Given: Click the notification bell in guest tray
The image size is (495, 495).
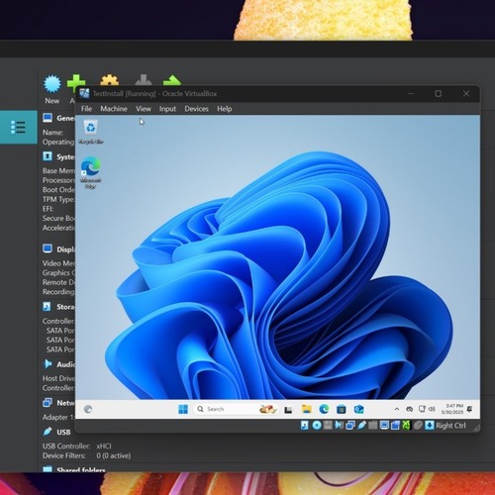Looking at the screenshot, I should pyautogui.click(x=469, y=409).
